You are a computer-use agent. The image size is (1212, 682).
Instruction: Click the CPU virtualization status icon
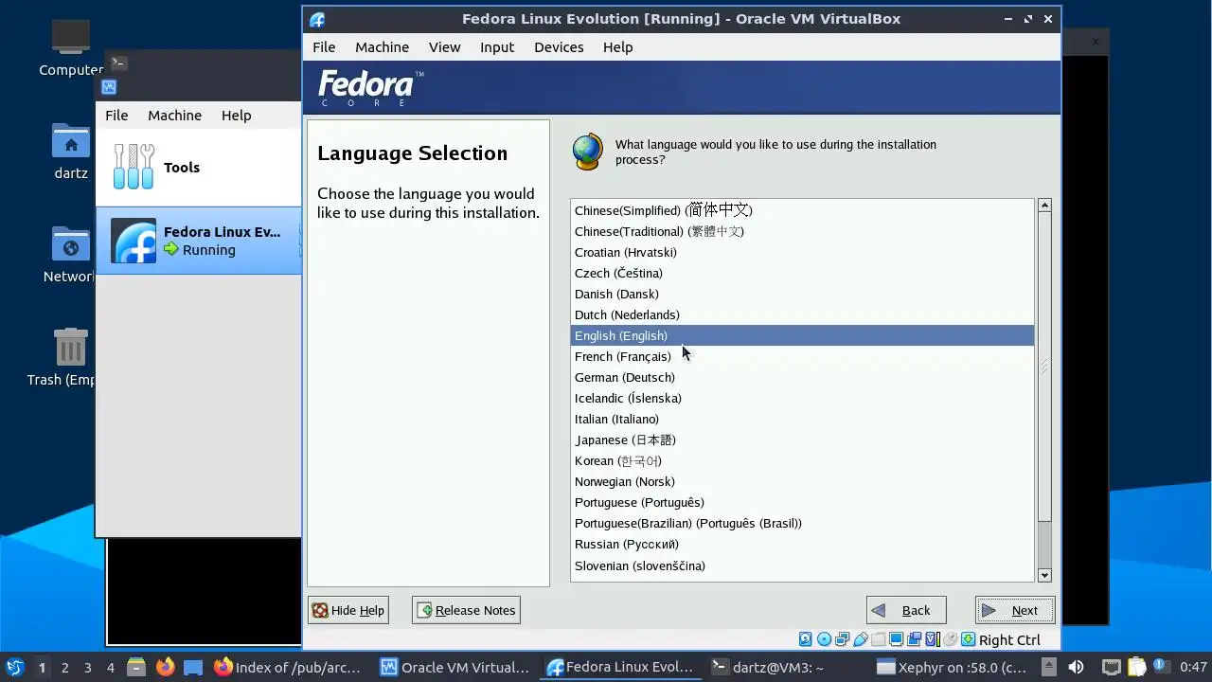(932, 639)
